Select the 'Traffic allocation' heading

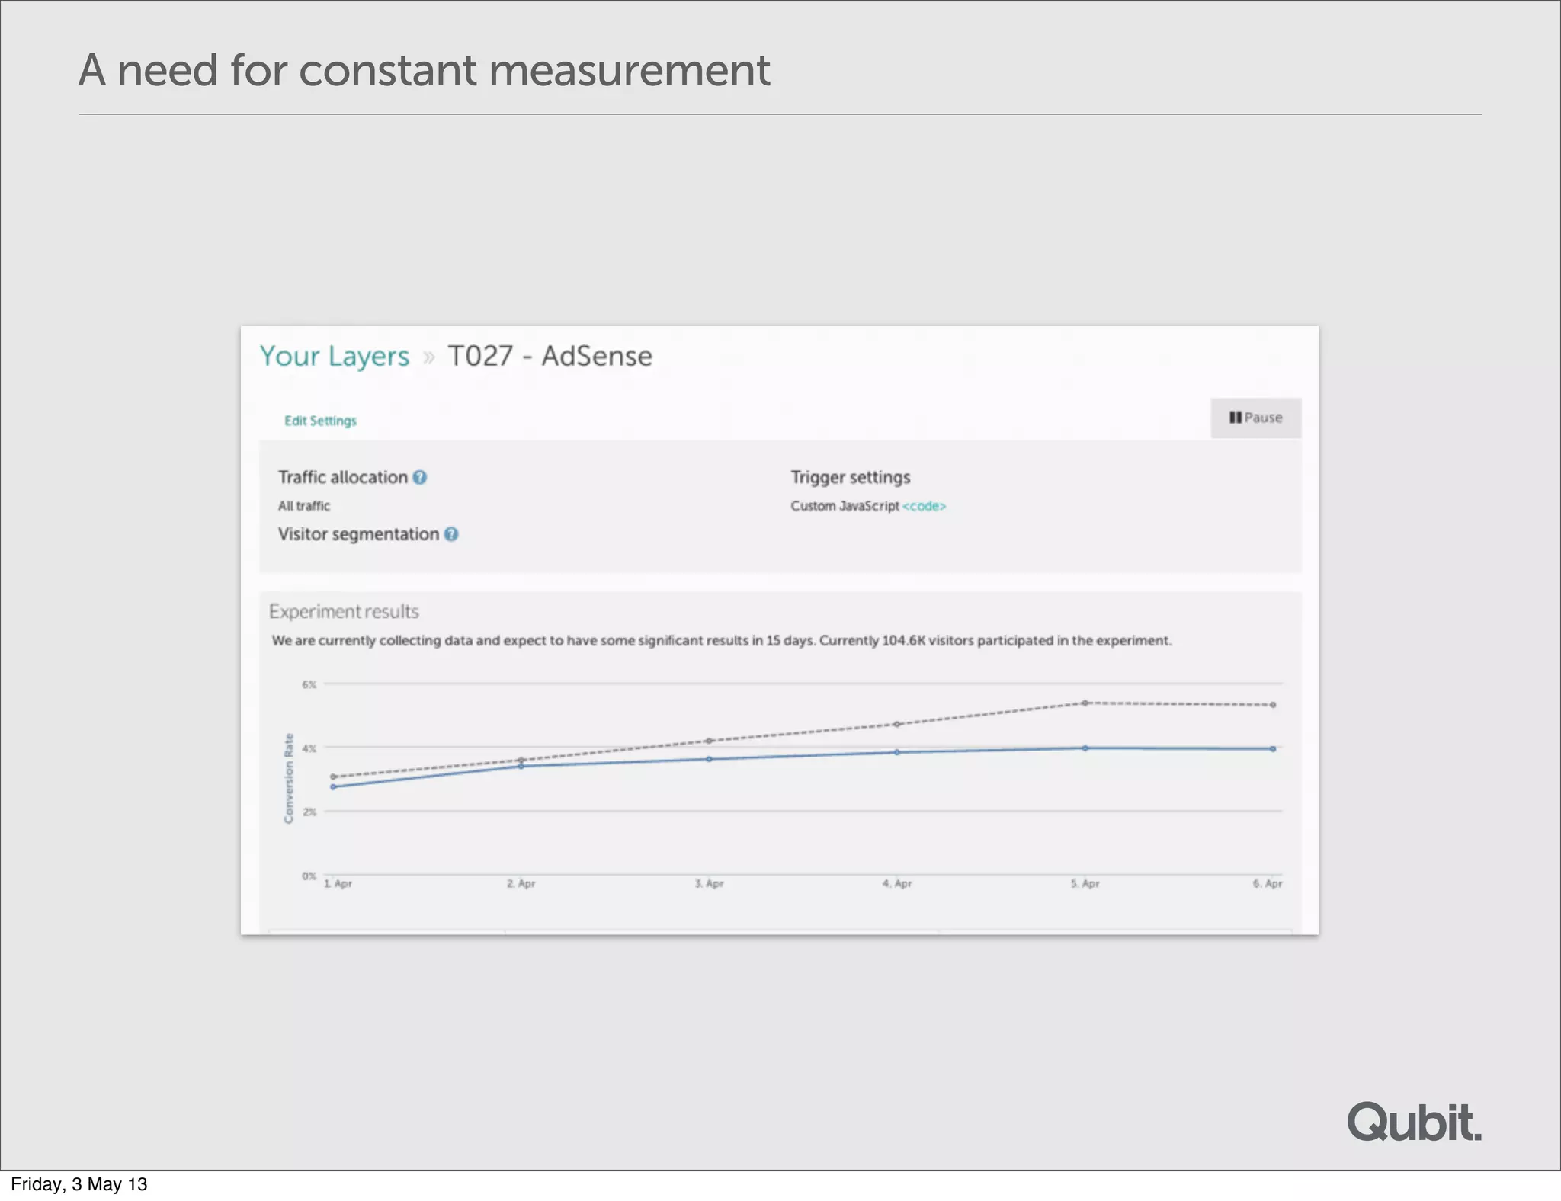tap(343, 477)
